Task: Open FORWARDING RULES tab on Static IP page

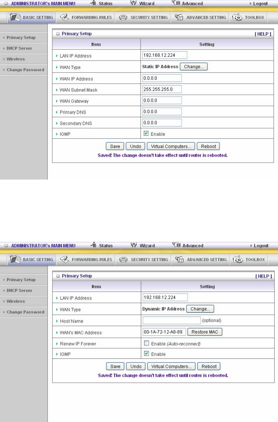Action: pos(86,17)
